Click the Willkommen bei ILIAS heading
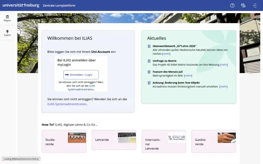The height and width of the screenshot is (164, 263). 70,38
